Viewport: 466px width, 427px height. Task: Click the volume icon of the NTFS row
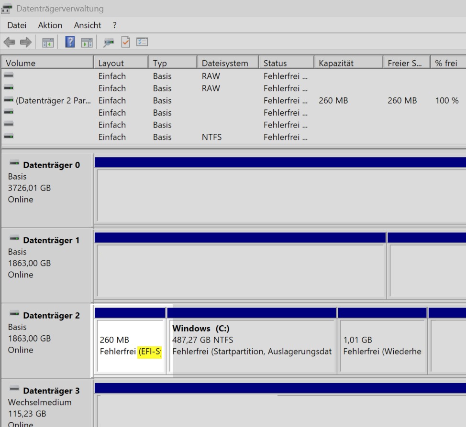(9, 136)
